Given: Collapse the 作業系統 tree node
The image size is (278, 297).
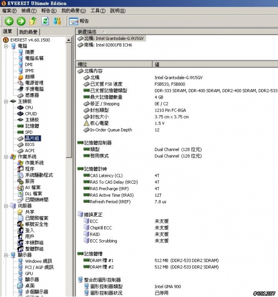Looking at the screenshot, I should 6,157.
